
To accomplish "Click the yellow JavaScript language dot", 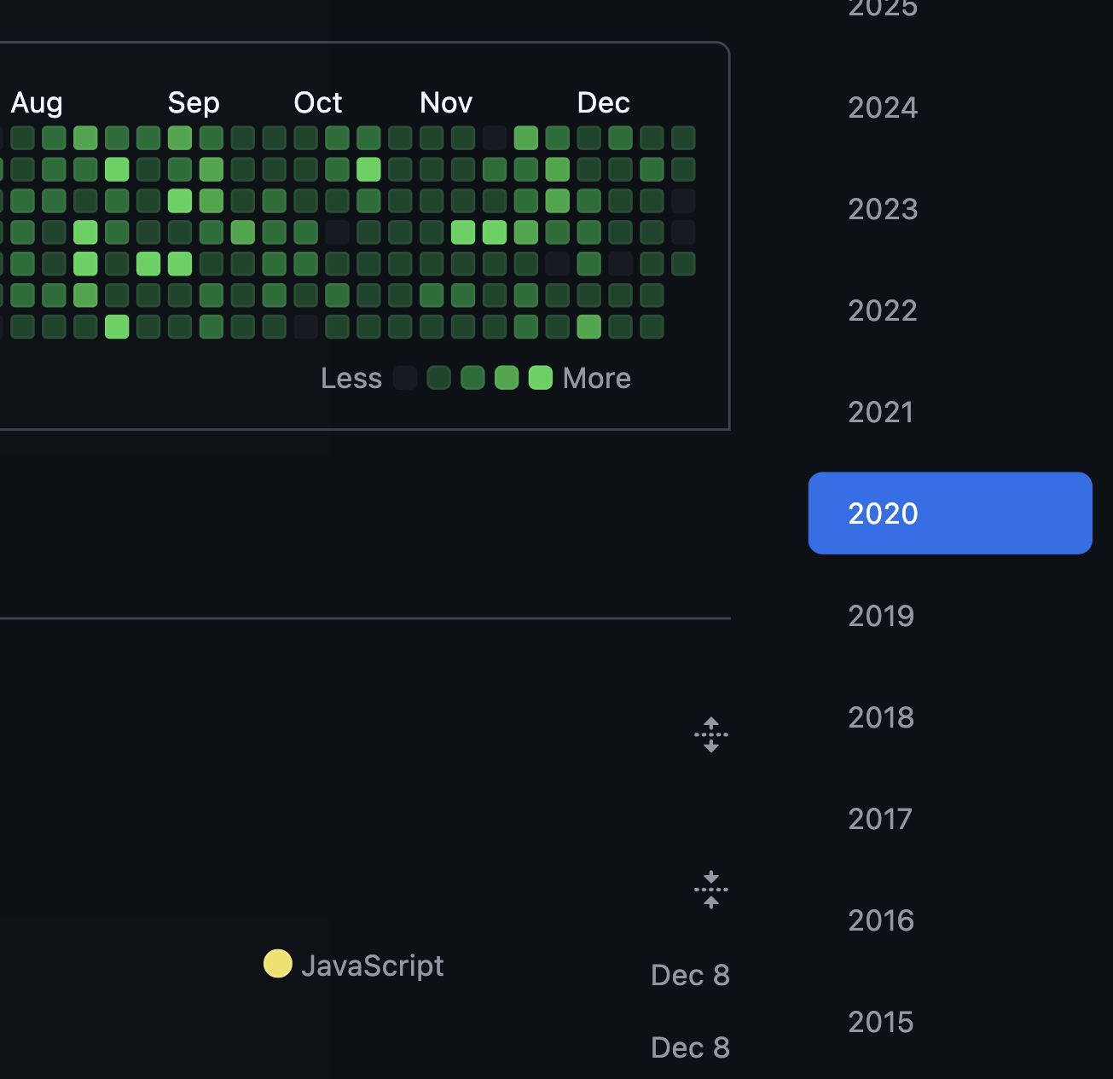I will point(277,964).
